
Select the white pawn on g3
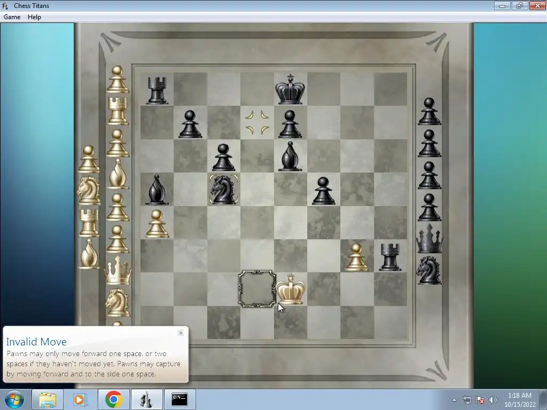[x=356, y=257]
